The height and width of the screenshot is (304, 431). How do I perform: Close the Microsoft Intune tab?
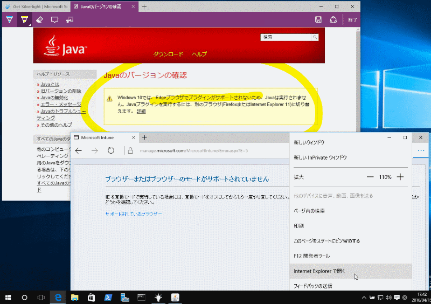(133, 137)
